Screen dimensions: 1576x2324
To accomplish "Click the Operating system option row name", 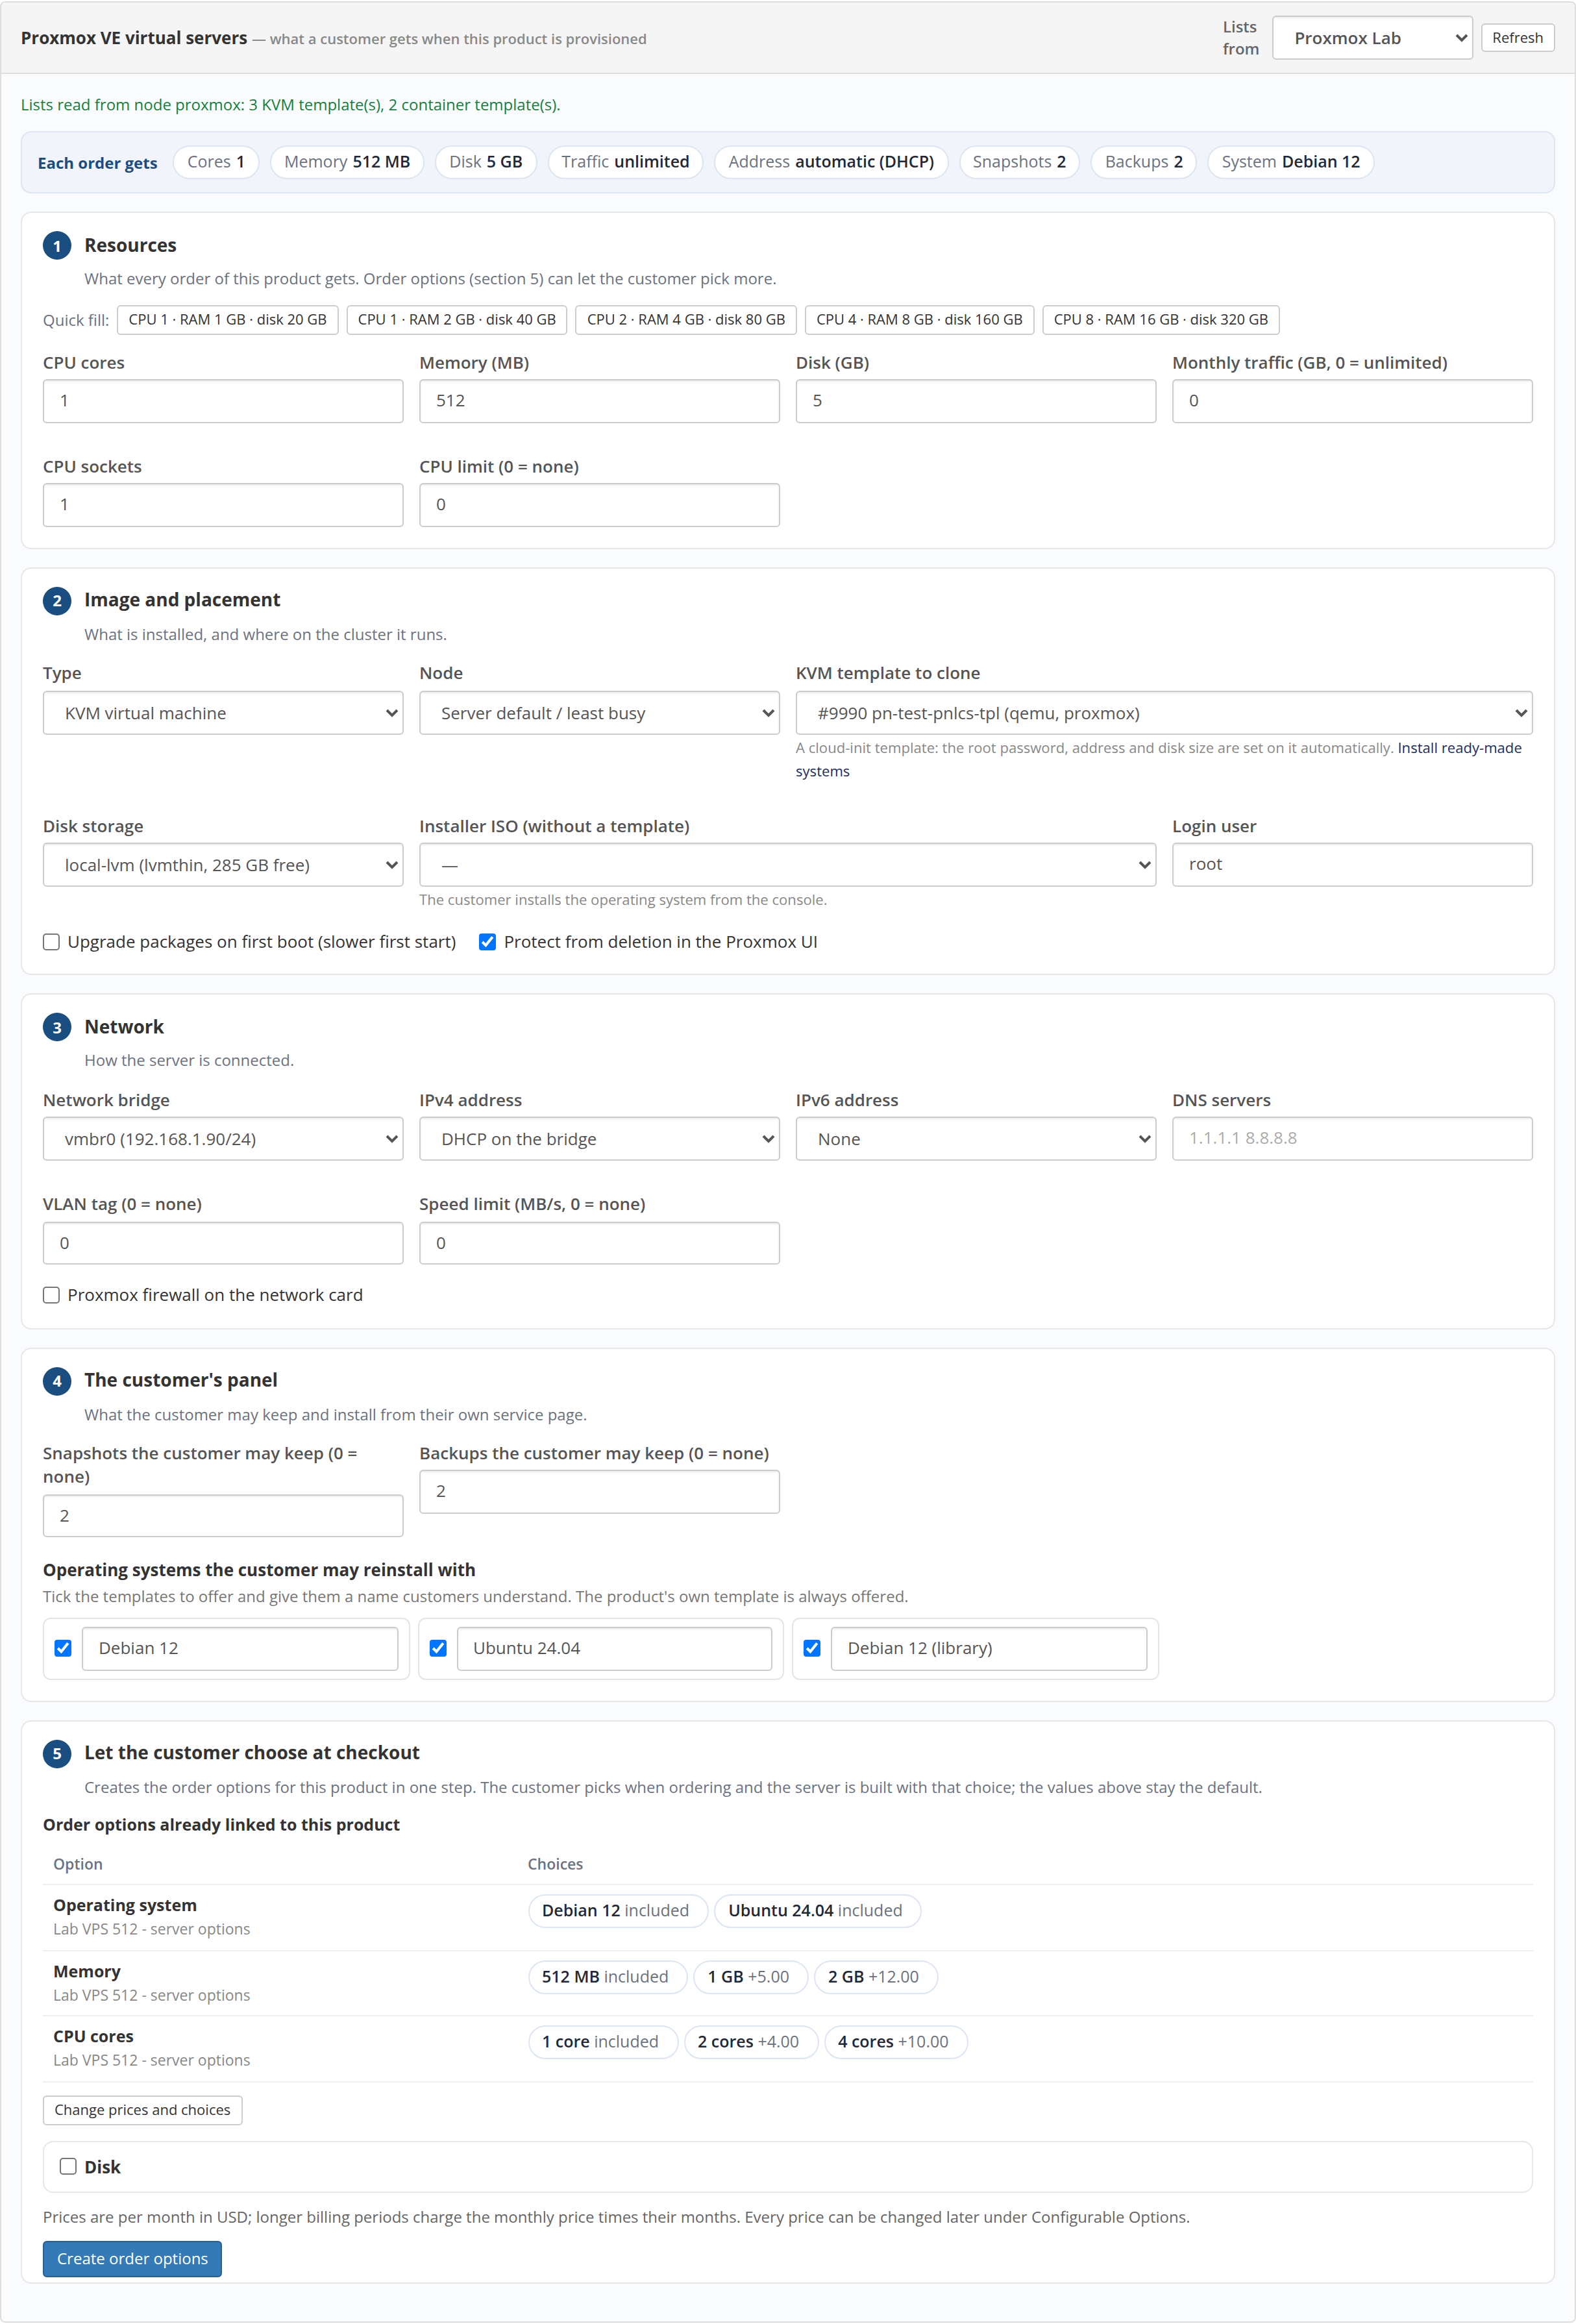I will 125,1905.
